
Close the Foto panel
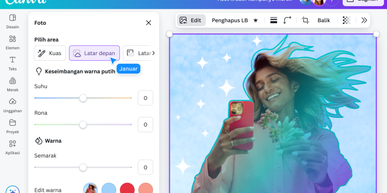click(148, 23)
